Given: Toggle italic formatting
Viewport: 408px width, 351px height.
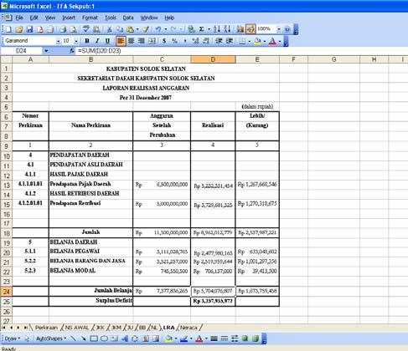Looking at the screenshot, I should point(97,41).
